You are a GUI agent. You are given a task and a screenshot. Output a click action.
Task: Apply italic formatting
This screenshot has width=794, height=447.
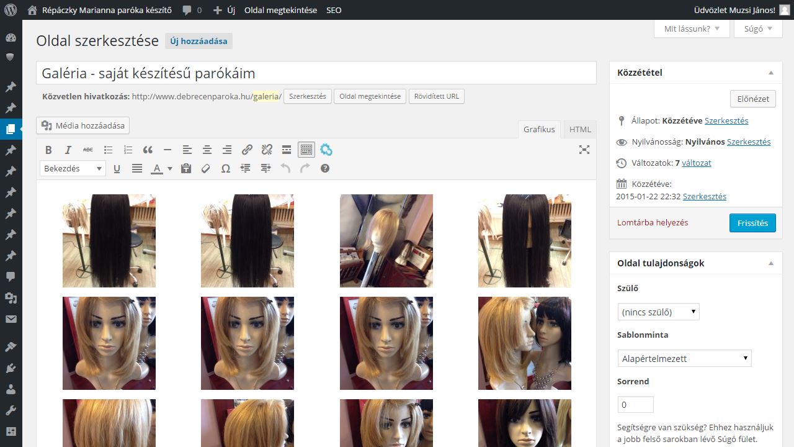pyautogui.click(x=68, y=150)
